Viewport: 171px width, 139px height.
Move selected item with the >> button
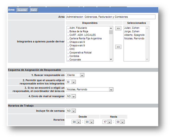coord(118,28)
